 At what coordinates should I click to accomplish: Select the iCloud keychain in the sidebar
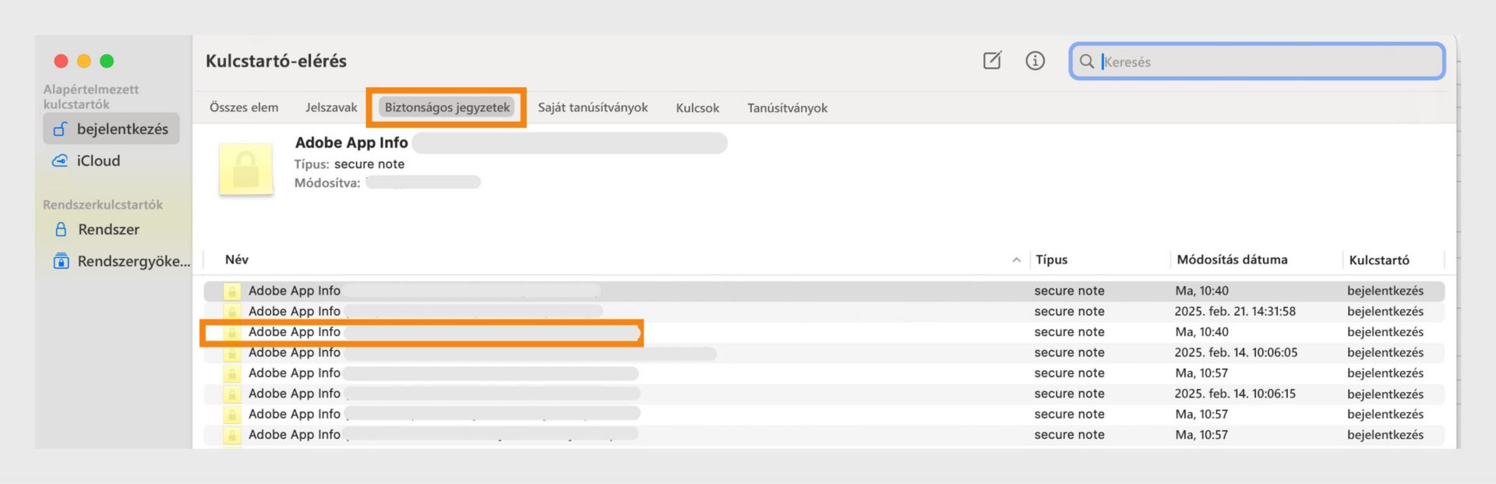[x=111, y=161]
